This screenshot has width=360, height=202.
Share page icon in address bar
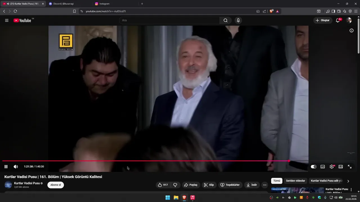264,11
